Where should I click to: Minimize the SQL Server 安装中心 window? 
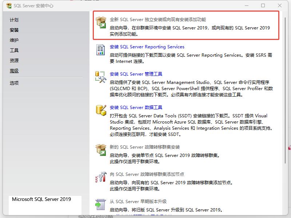(x=247, y=5)
